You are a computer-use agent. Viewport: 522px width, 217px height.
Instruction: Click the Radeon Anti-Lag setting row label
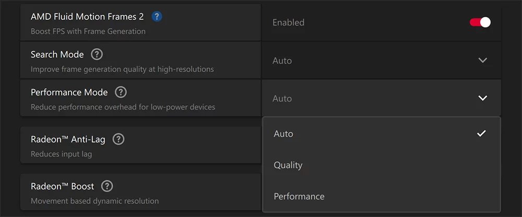pos(68,139)
